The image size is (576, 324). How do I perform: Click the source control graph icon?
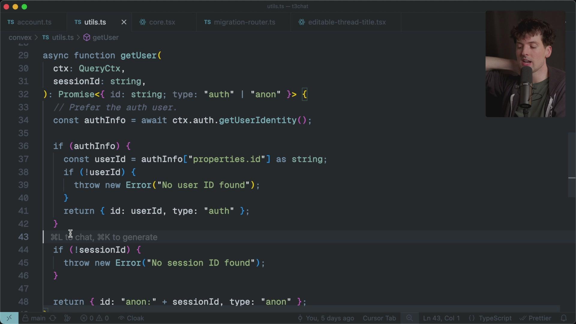click(x=67, y=318)
